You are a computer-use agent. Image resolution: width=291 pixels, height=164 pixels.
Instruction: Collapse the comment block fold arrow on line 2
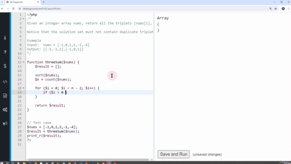point(24,19)
